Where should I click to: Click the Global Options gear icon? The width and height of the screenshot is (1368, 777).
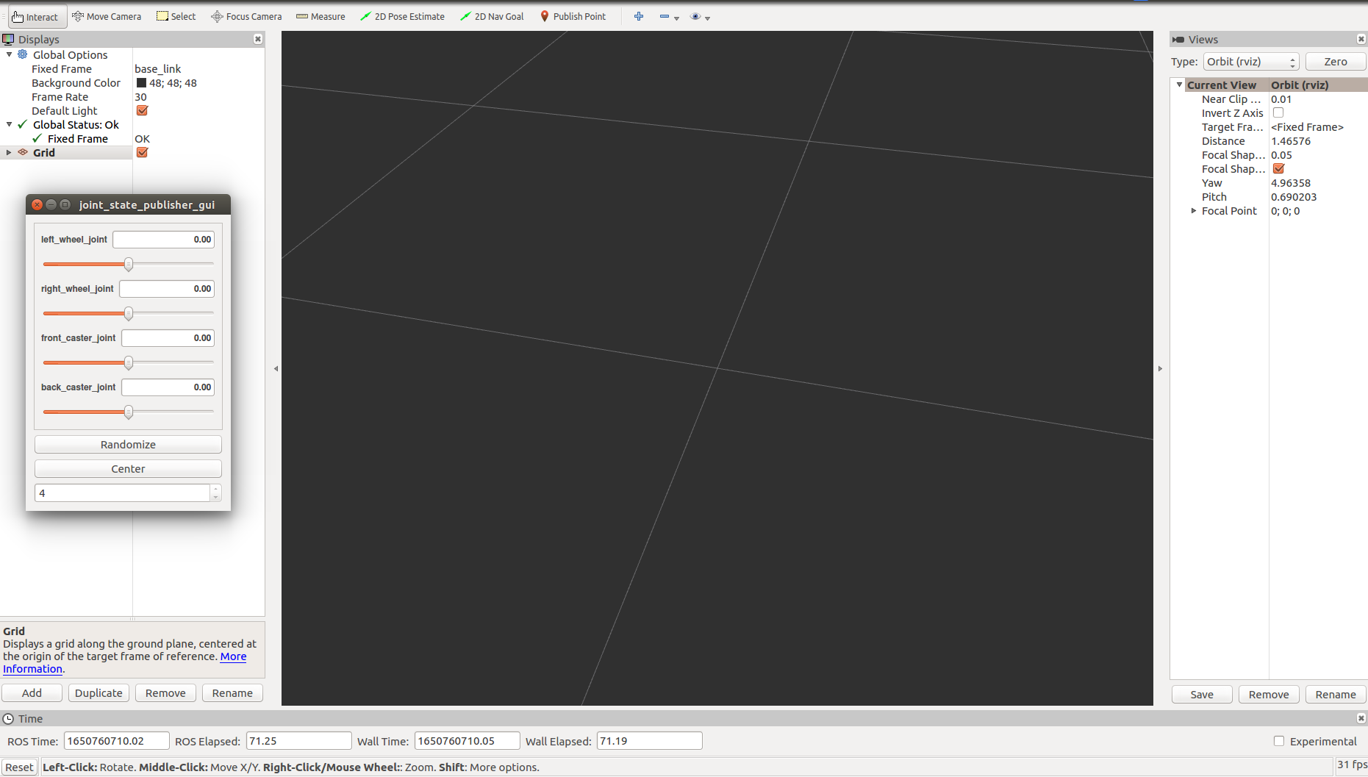23,54
